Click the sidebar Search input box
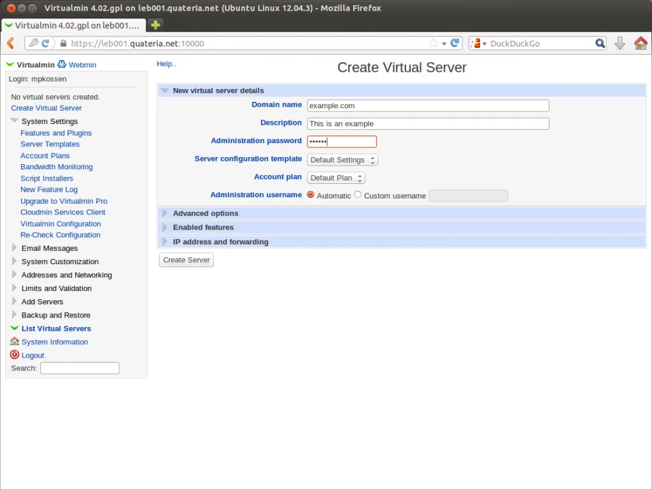652x490 pixels. 80,368
